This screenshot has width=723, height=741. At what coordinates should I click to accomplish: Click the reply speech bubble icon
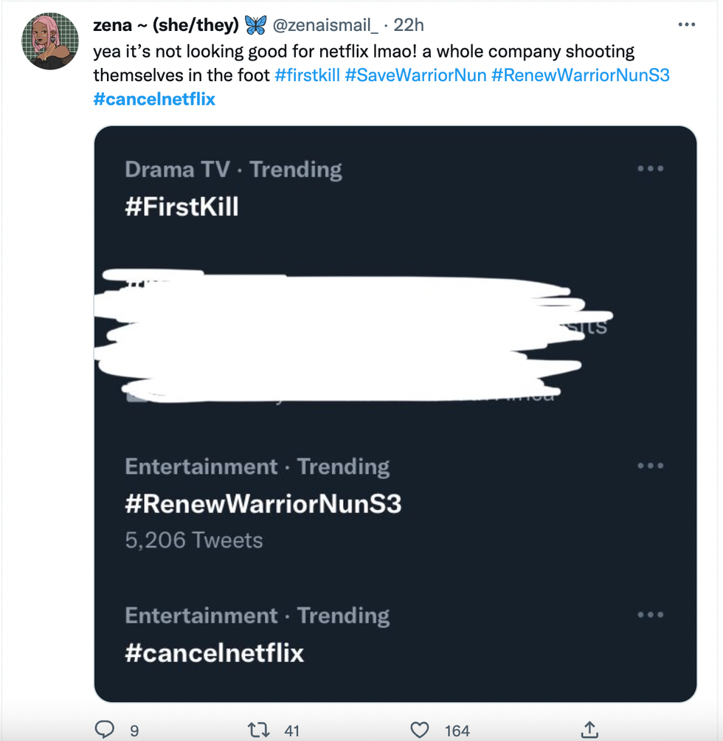coord(105,730)
